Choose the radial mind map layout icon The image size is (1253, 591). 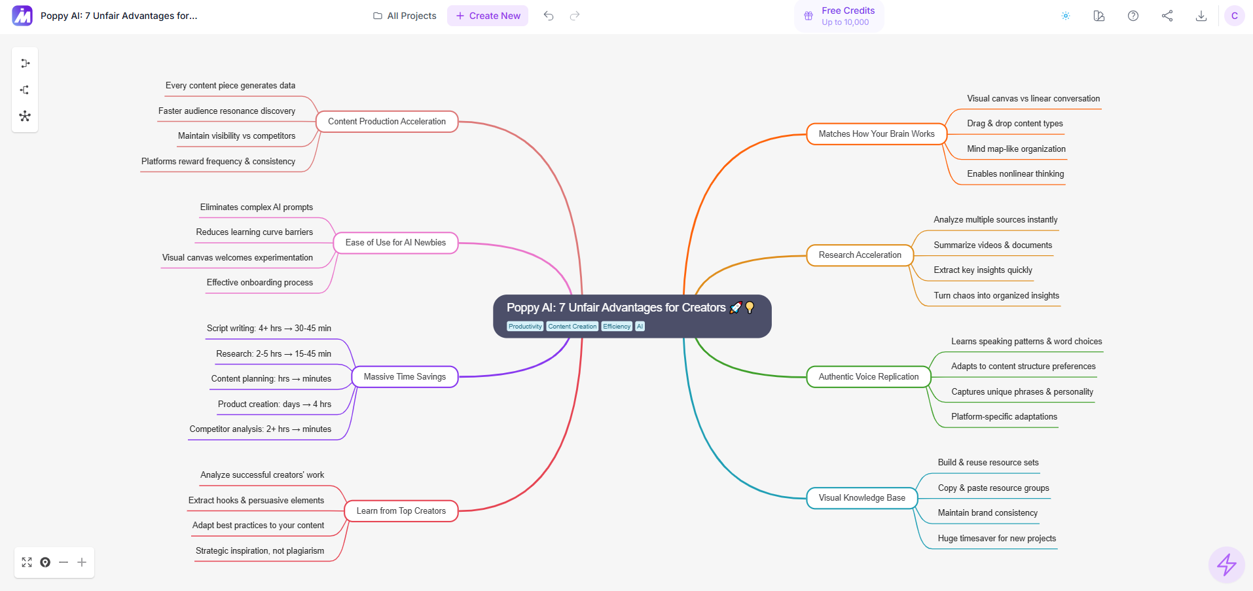25,116
